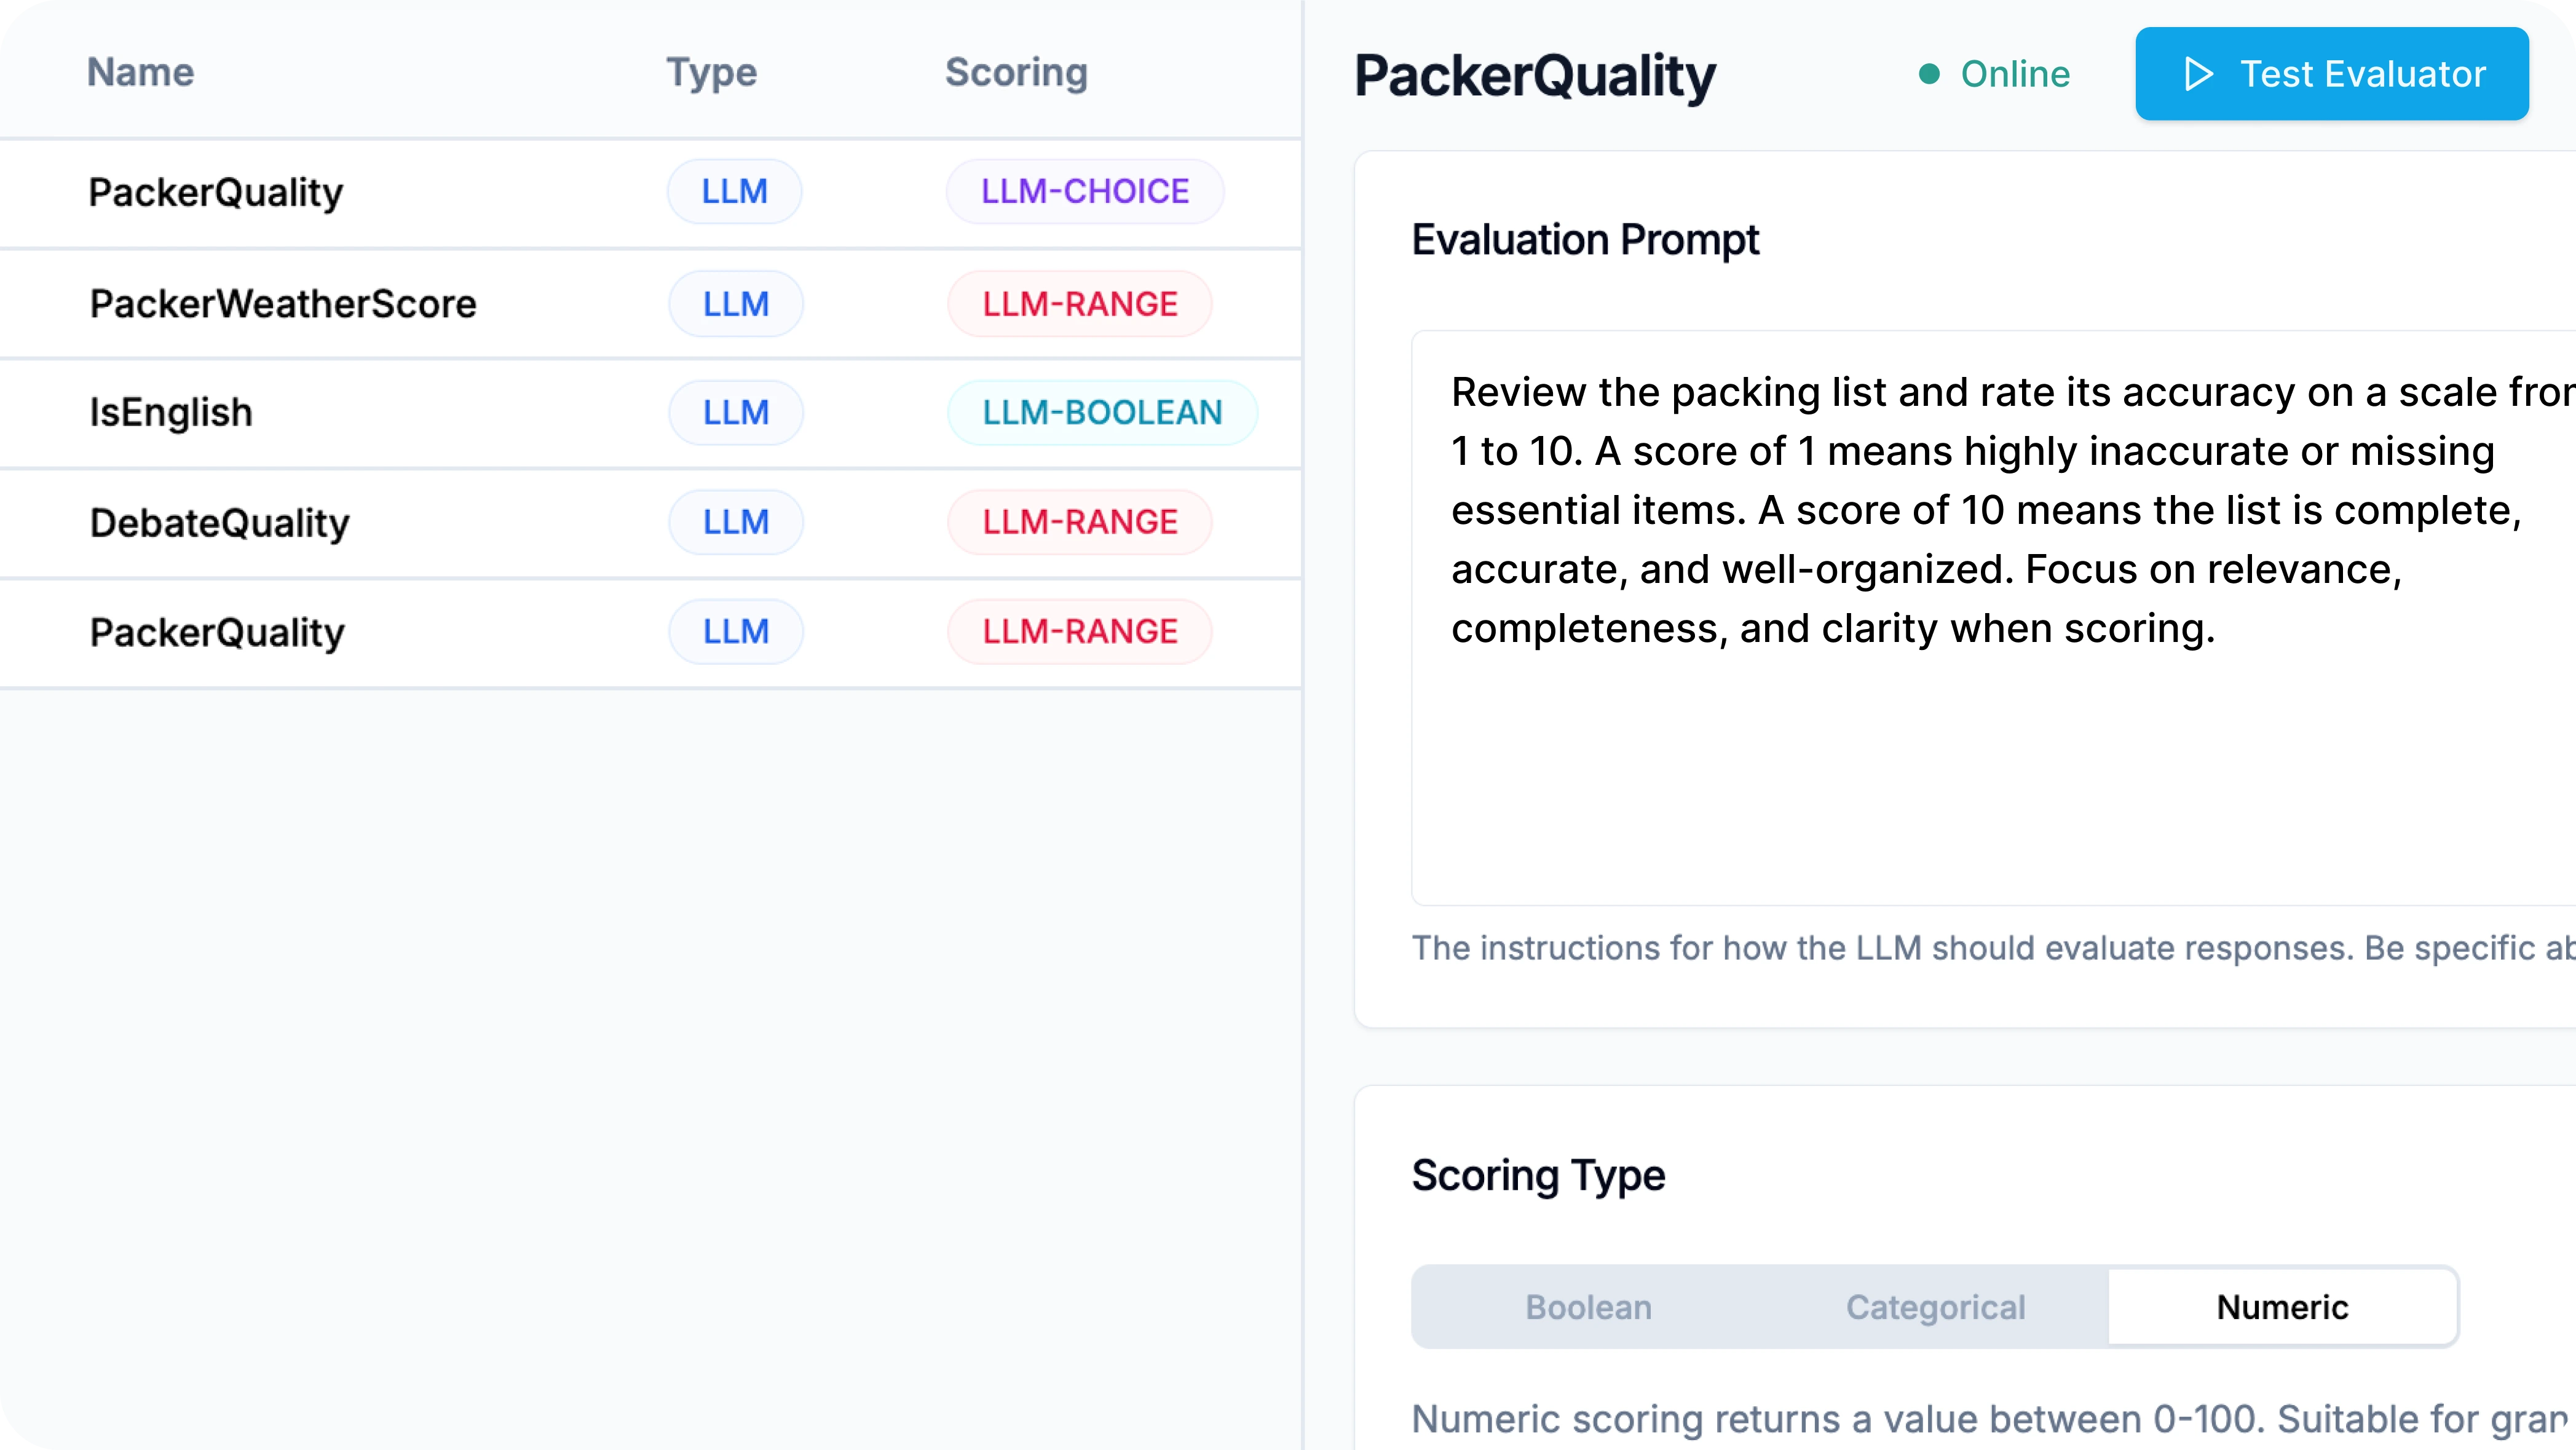Click the Test Evaluator button
This screenshot has height=1450, width=2576.
coord(2332,74)
